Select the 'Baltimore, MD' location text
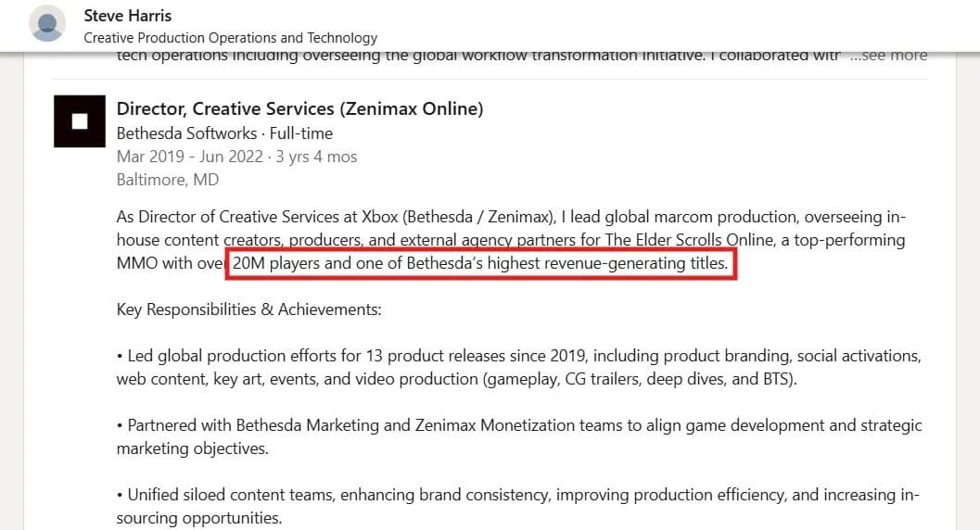Image resolution: width=980 pixels, height=530 pixels. [168, 180]
